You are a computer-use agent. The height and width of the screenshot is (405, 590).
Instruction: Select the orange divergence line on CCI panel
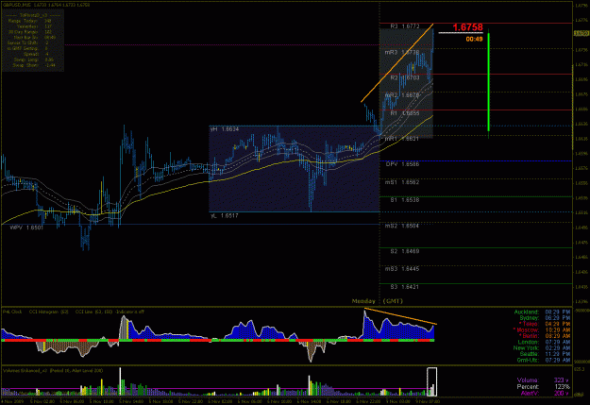point(400,316)
